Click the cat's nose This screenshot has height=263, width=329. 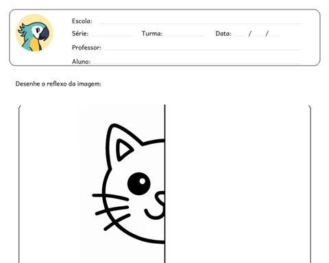tap(160, 198)
